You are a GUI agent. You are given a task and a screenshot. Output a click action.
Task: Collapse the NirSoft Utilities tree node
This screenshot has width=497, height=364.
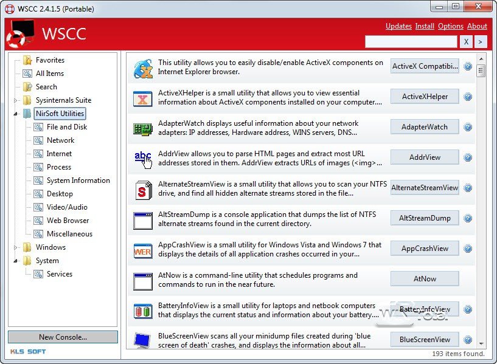coord(15,114)
